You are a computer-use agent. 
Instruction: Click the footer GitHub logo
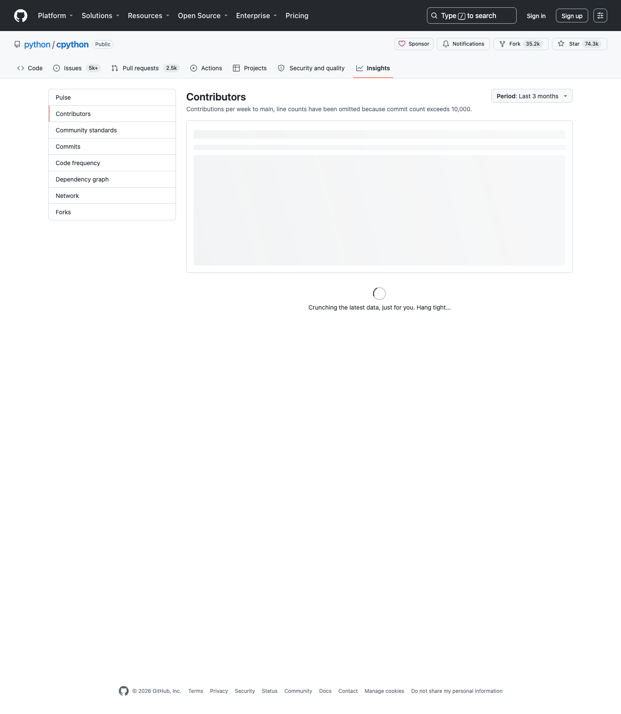124,691
